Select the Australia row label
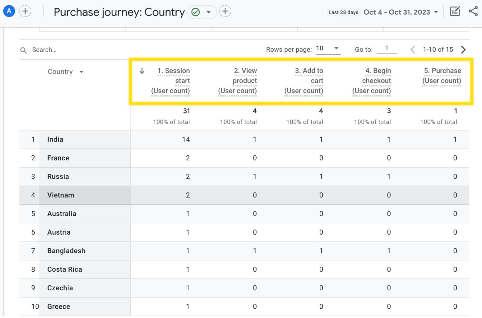 tap(62, 214)
